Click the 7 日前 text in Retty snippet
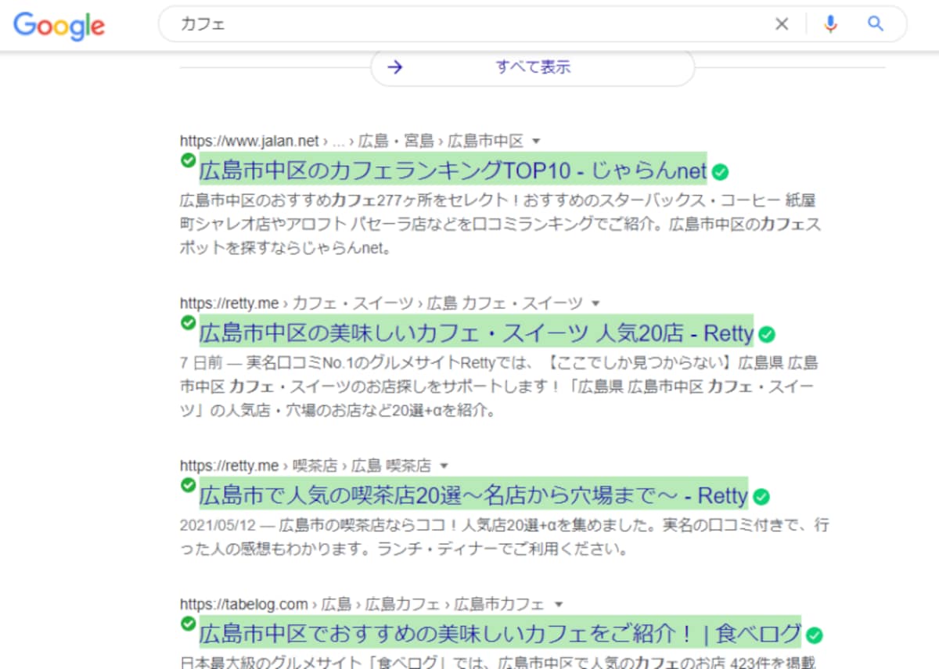This screenshot has width=939, height=669. (x=200, y=363)
